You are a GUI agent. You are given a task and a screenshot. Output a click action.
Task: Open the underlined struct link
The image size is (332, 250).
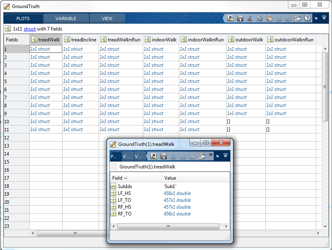[30, 29]
